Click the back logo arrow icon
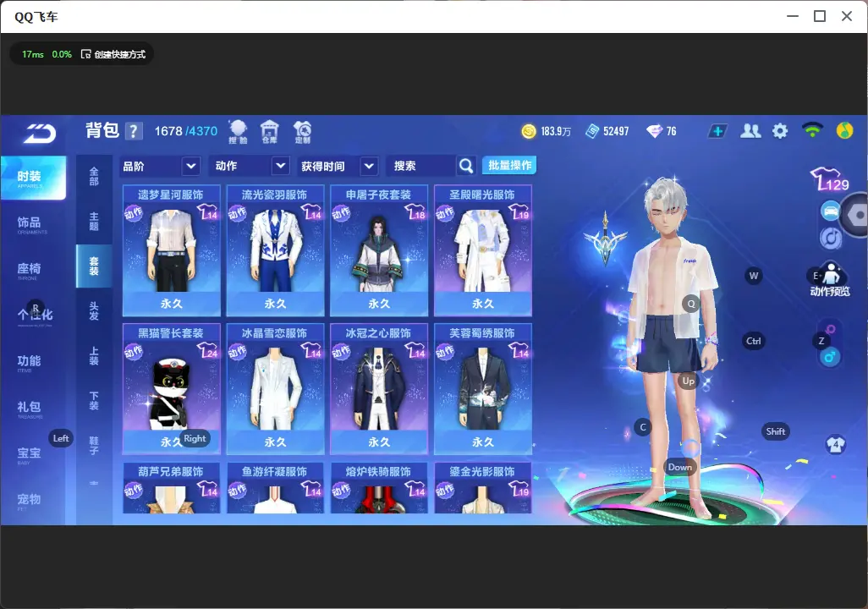The height and width of the screenshot is (609, 868). tap(40, 133)
